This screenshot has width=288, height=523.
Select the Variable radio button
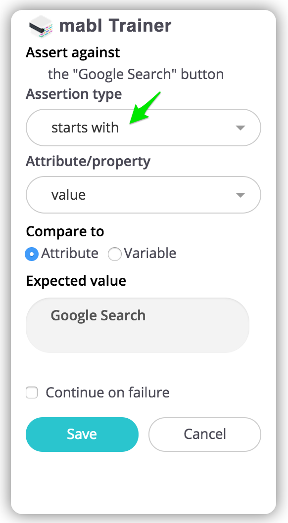pyautogui.click(x=114, y=254)
